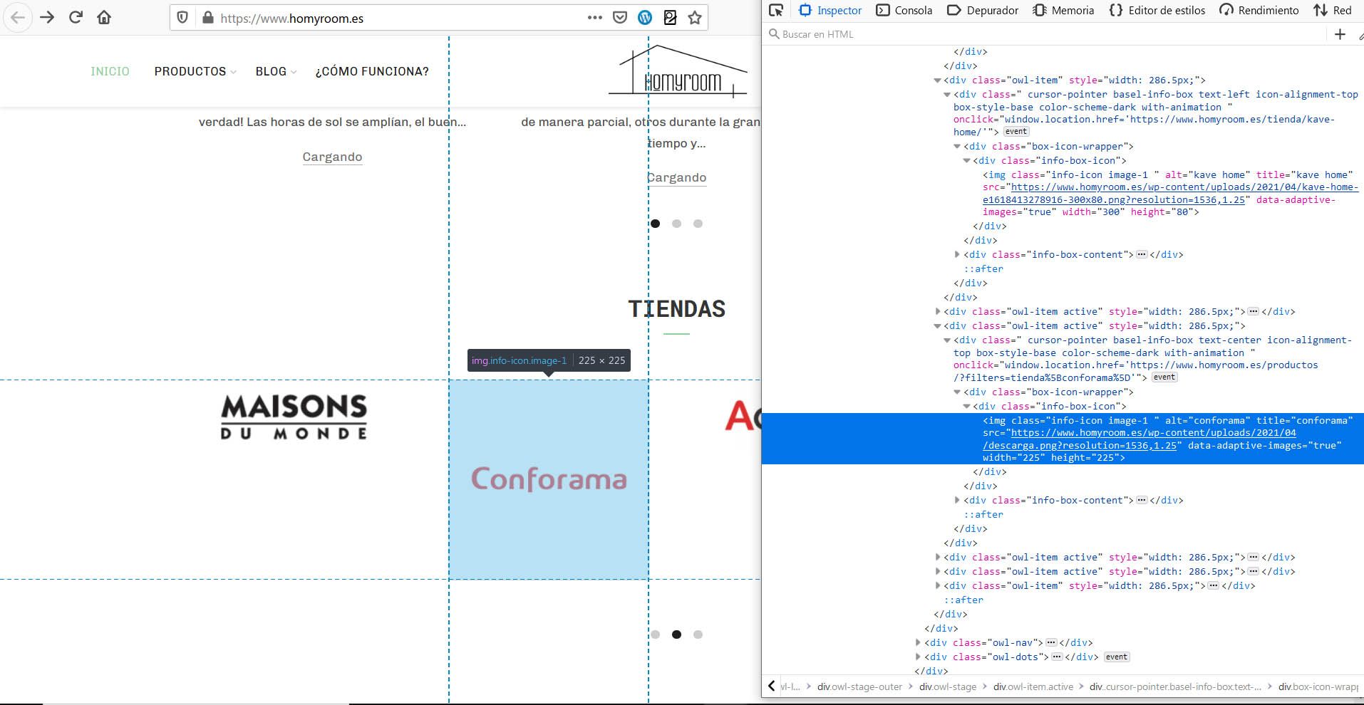Click the right Cargando link under 'tiempo y...'
This screenshot has height=705, width=1364.
click(x=676, y=177)
